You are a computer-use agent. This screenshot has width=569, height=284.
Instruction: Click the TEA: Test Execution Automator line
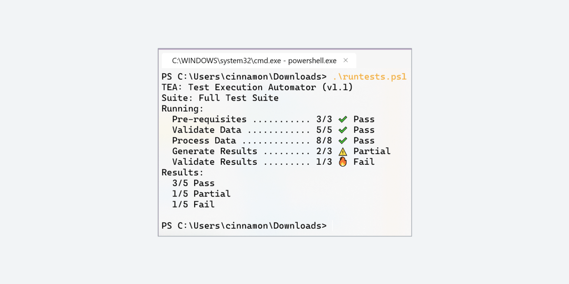click(257, 87)
